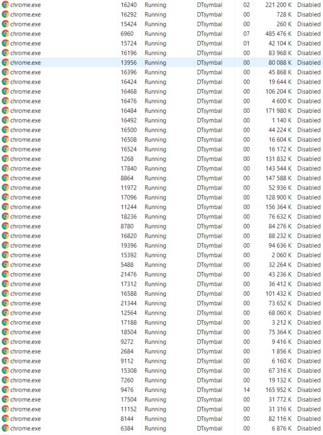Click Chrome icon for PID 8780
The width and height of the screenshot is (323, 435).
coord(6,226)
